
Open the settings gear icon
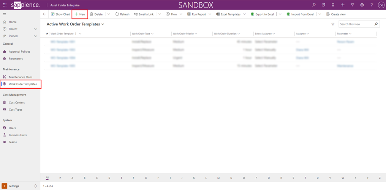(362, 5)
